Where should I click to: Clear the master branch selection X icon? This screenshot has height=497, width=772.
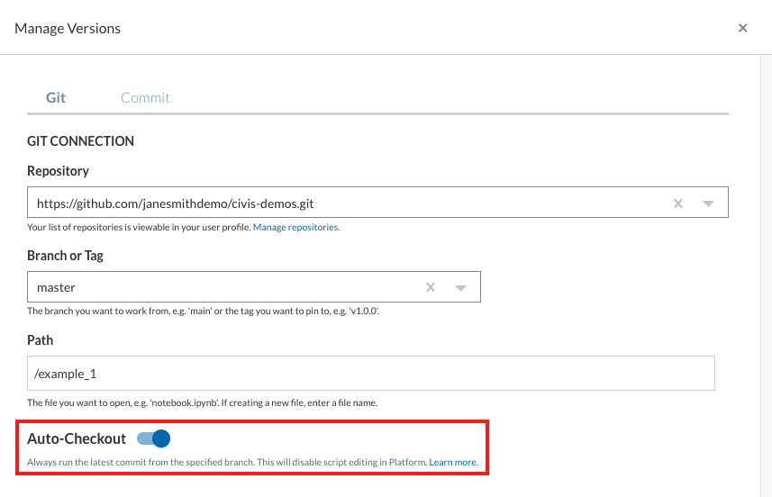coord(431,287)
